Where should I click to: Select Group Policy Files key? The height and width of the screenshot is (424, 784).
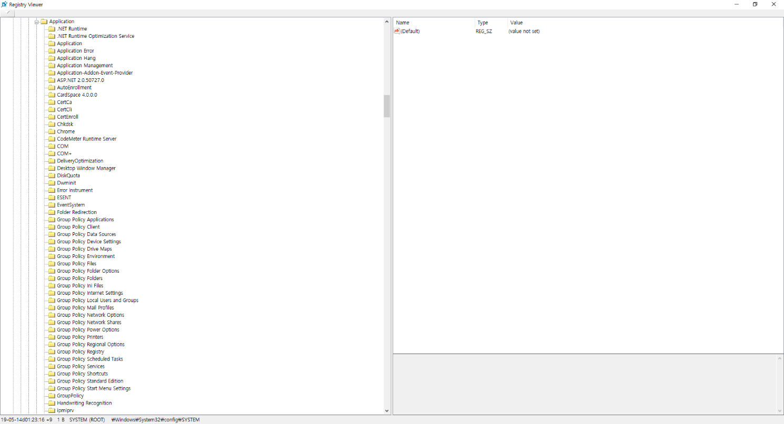tap(77, 264)
